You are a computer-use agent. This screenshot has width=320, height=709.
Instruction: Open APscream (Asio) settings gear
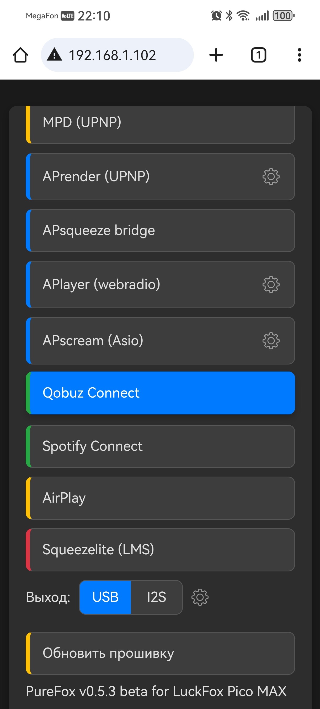[271, 341]
